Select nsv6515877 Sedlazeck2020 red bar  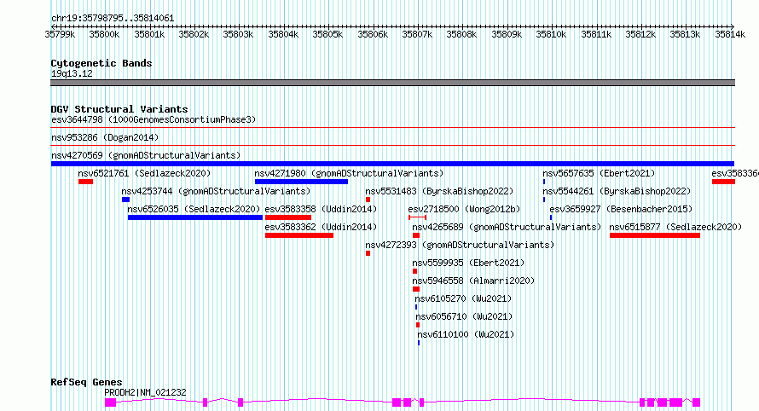(655, 235)
